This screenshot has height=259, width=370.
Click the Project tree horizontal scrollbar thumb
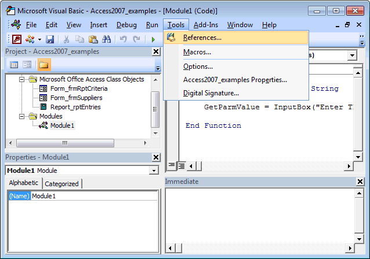(x=65, y=143)
